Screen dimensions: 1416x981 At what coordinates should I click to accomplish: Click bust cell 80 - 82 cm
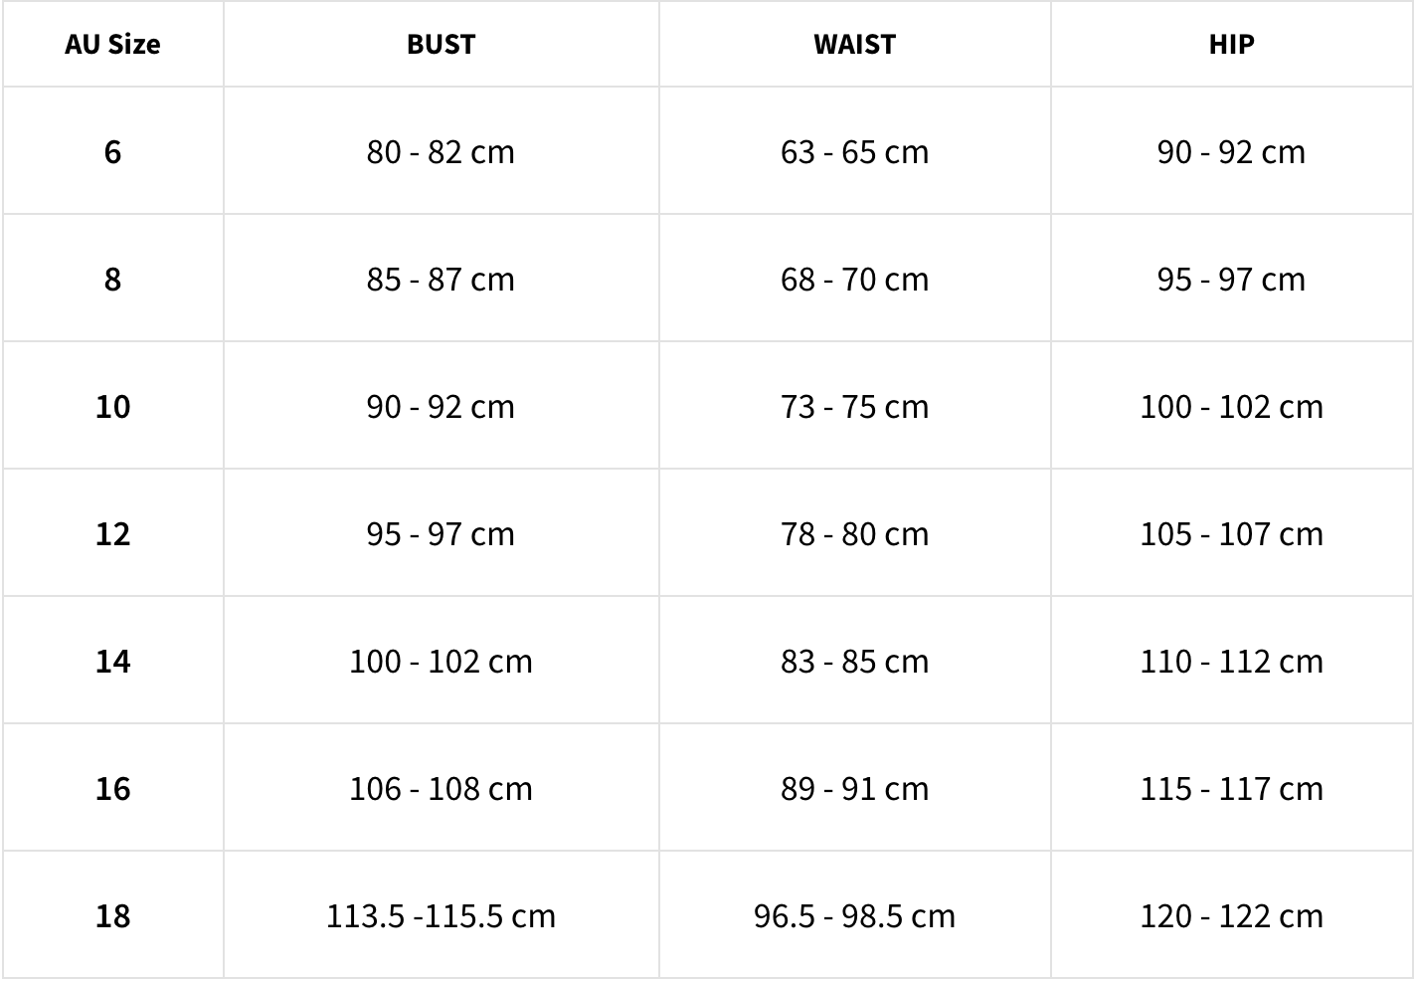click(x=441, y=151)
